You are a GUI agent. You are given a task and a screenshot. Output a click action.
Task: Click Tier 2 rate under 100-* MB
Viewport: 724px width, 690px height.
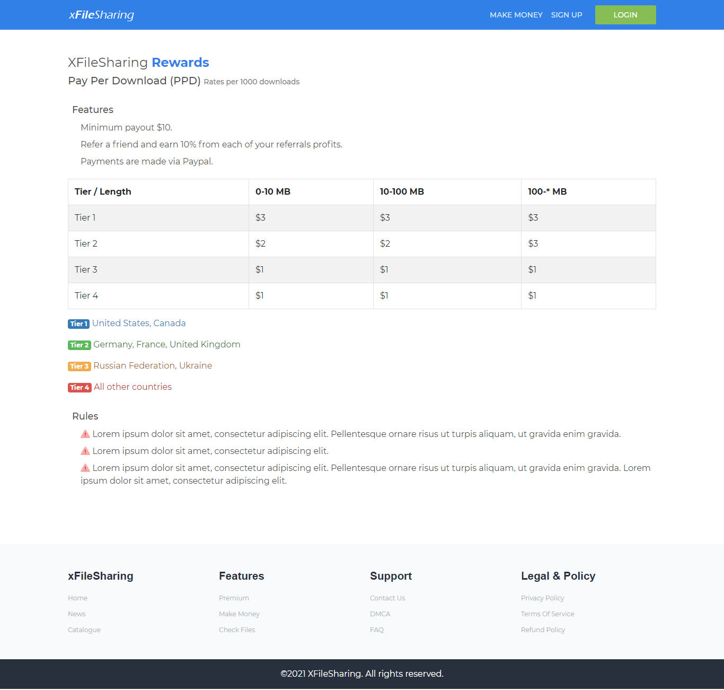click(533, 243)
